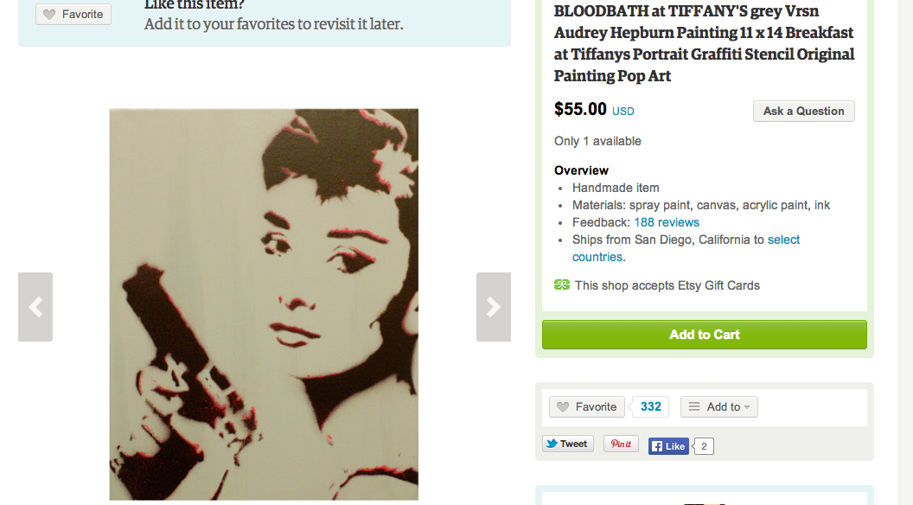Screen dimensions: 913x505
Task: Open the 188 reviews link
Action: (667, 222)
